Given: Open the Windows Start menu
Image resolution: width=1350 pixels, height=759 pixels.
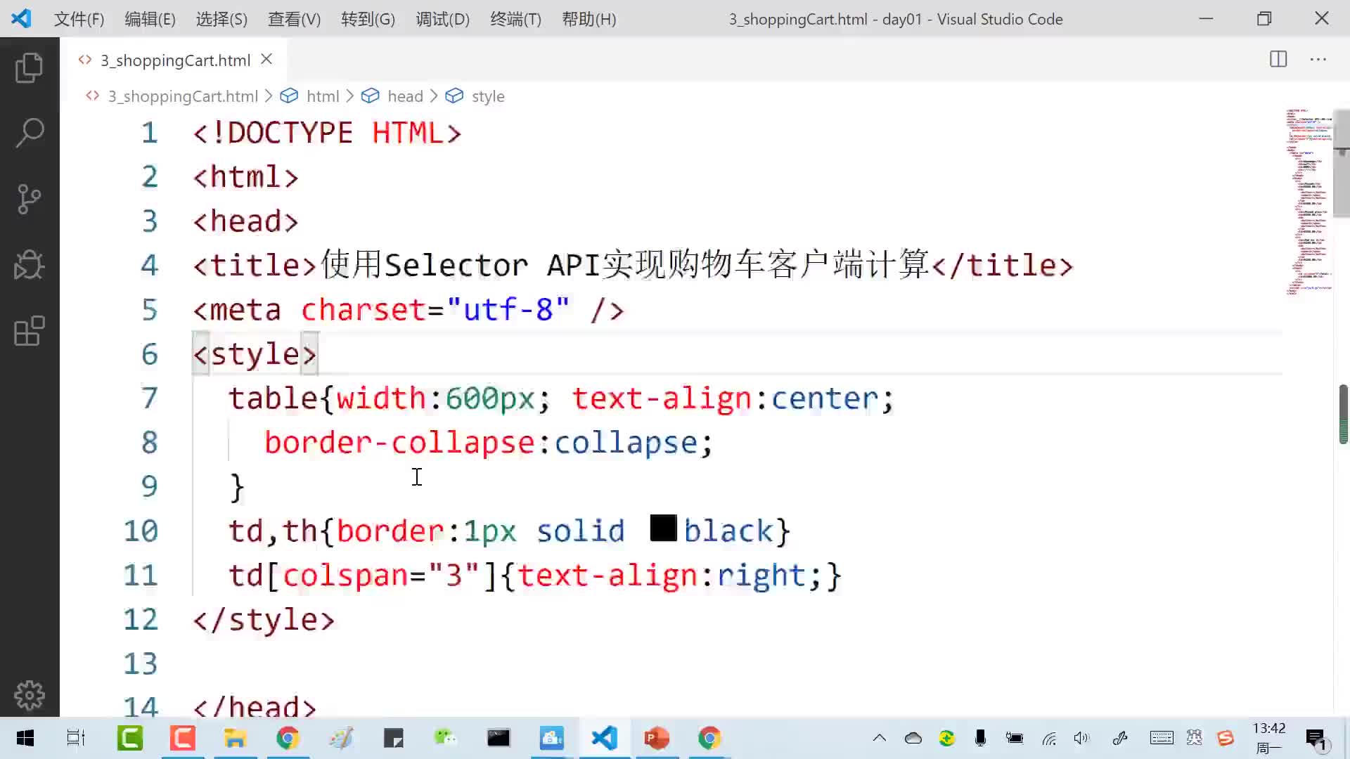Looking at the screenshot, I should click(25, 738).
